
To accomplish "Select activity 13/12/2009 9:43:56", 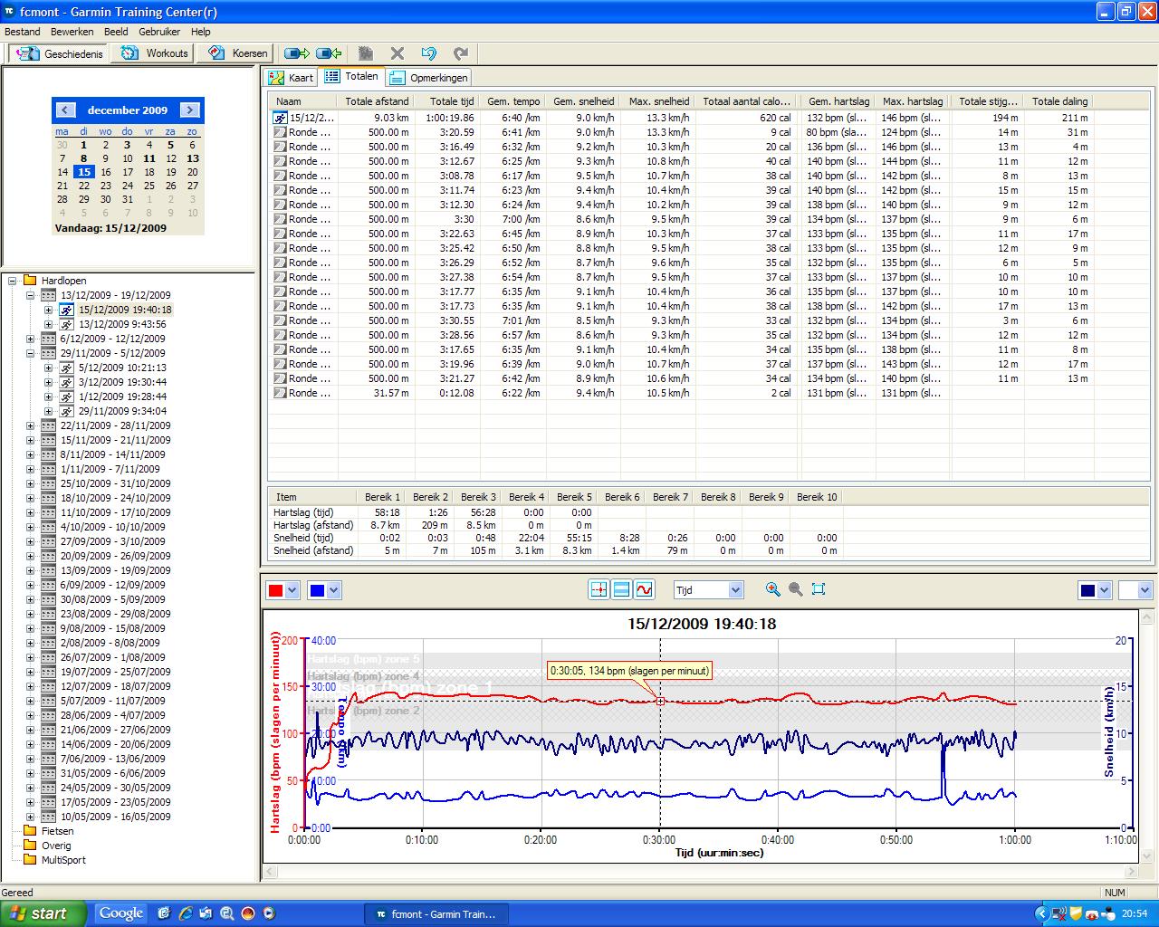I will point(122,324).
